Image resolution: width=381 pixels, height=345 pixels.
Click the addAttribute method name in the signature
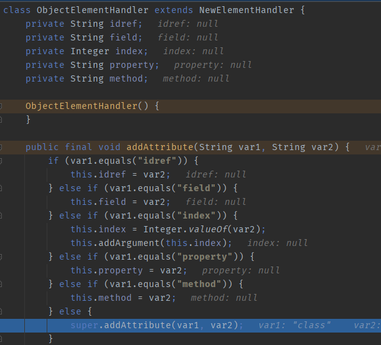[x=160, y=147]
